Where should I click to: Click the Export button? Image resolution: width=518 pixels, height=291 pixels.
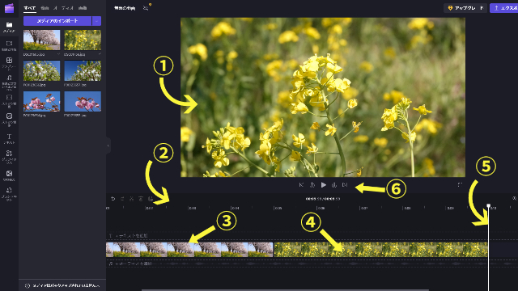tap(504, 8)
